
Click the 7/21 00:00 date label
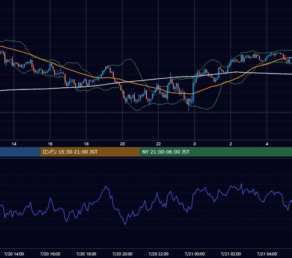point(195,254)
